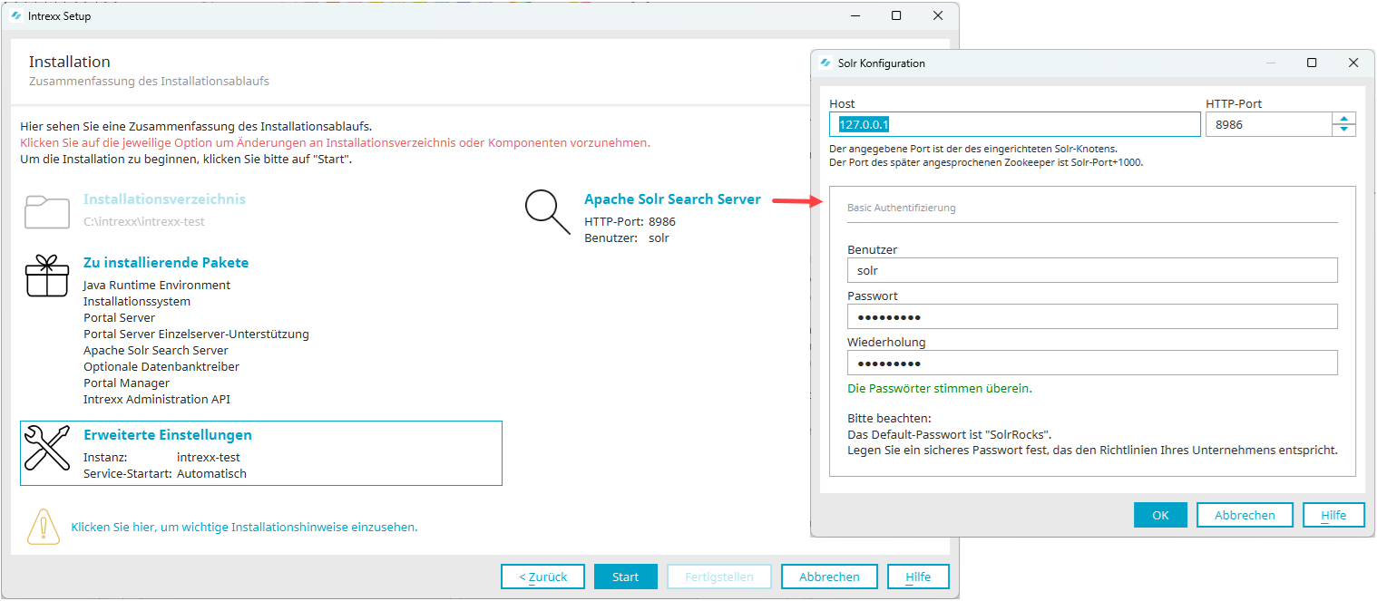Screen dimensions: 1377x601
Task: Click the gift box packages icon
Action: 47,276
